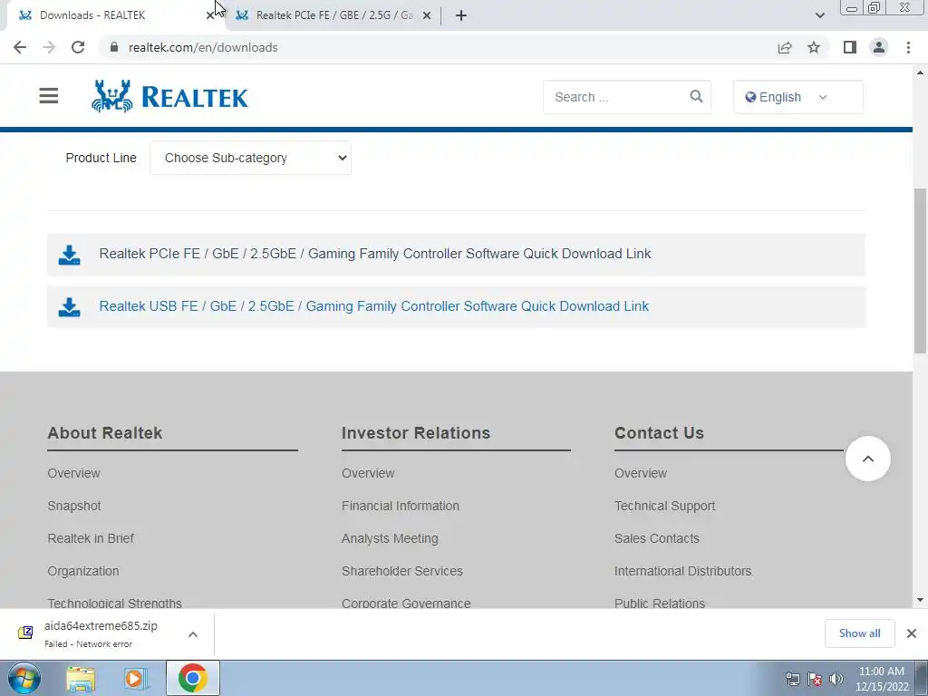928x696 pixels.
Task: Close the Realtek PCIe FE tab
Action: coord(427,16)
